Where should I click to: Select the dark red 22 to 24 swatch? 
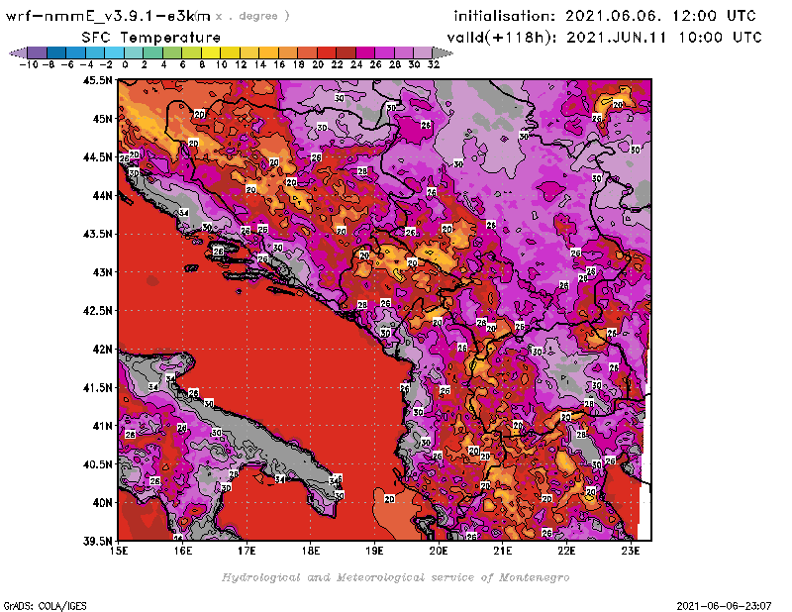click(346, 52)
